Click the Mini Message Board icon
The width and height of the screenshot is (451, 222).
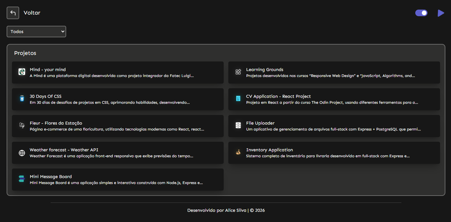click(22, 179)
